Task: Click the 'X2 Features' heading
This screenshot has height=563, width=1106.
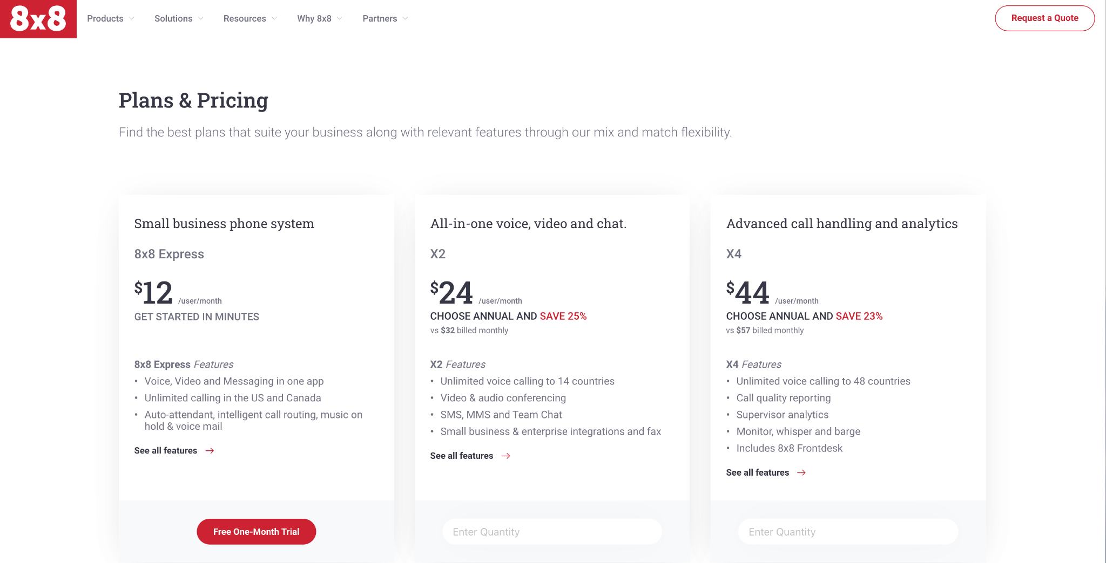Action: (458, 365)
